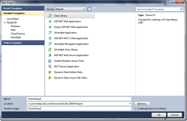
Task: Click the Dynamic Data Entities Web icon
Action: 50,72
